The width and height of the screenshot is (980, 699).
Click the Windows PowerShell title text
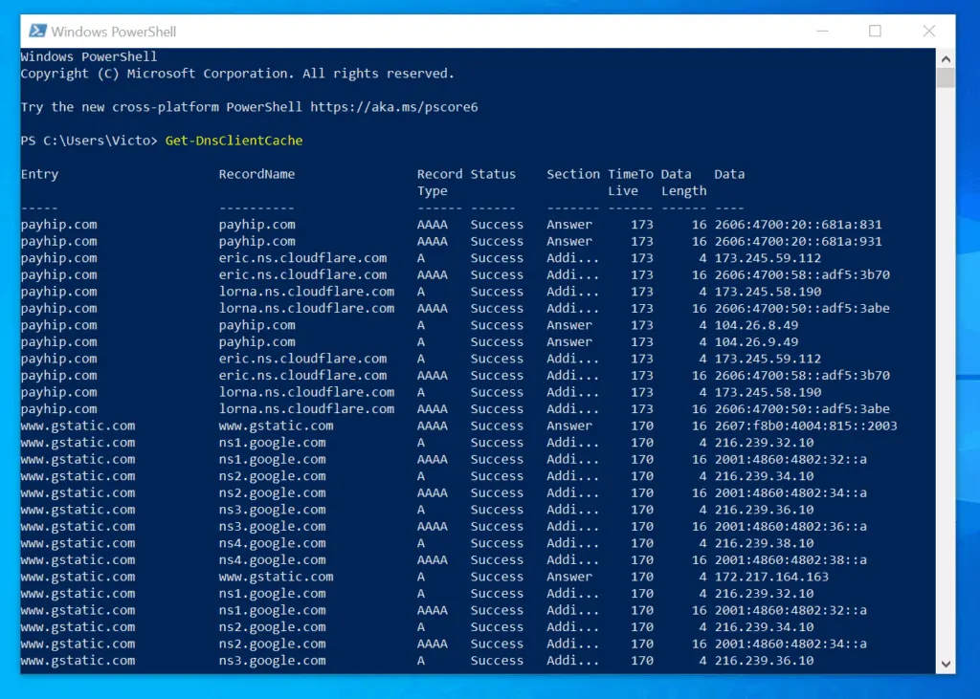pyautogui.click(x=113, y=31)
